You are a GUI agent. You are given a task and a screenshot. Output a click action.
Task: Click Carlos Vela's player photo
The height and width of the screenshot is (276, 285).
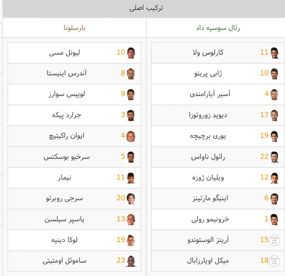click(274, 53)
